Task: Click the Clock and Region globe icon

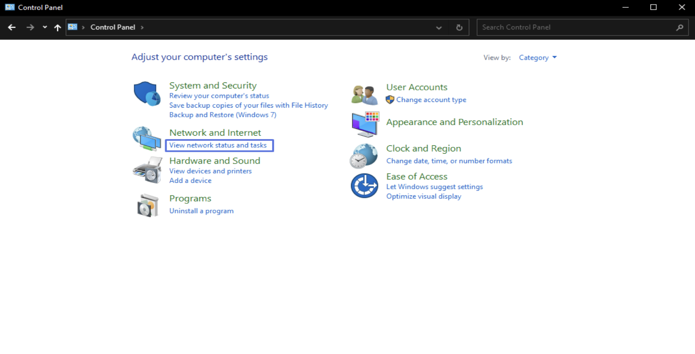Action: (364, 156)
